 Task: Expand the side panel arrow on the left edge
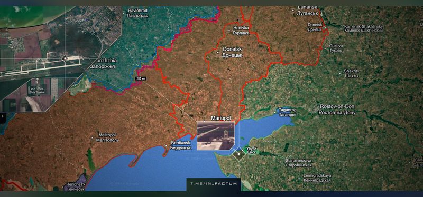3,116
